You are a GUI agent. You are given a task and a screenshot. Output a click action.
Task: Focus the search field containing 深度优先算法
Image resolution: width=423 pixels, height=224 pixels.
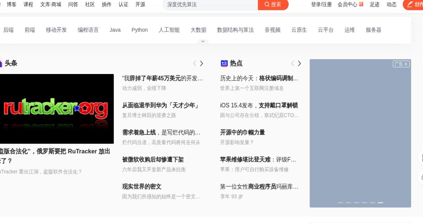211,4
